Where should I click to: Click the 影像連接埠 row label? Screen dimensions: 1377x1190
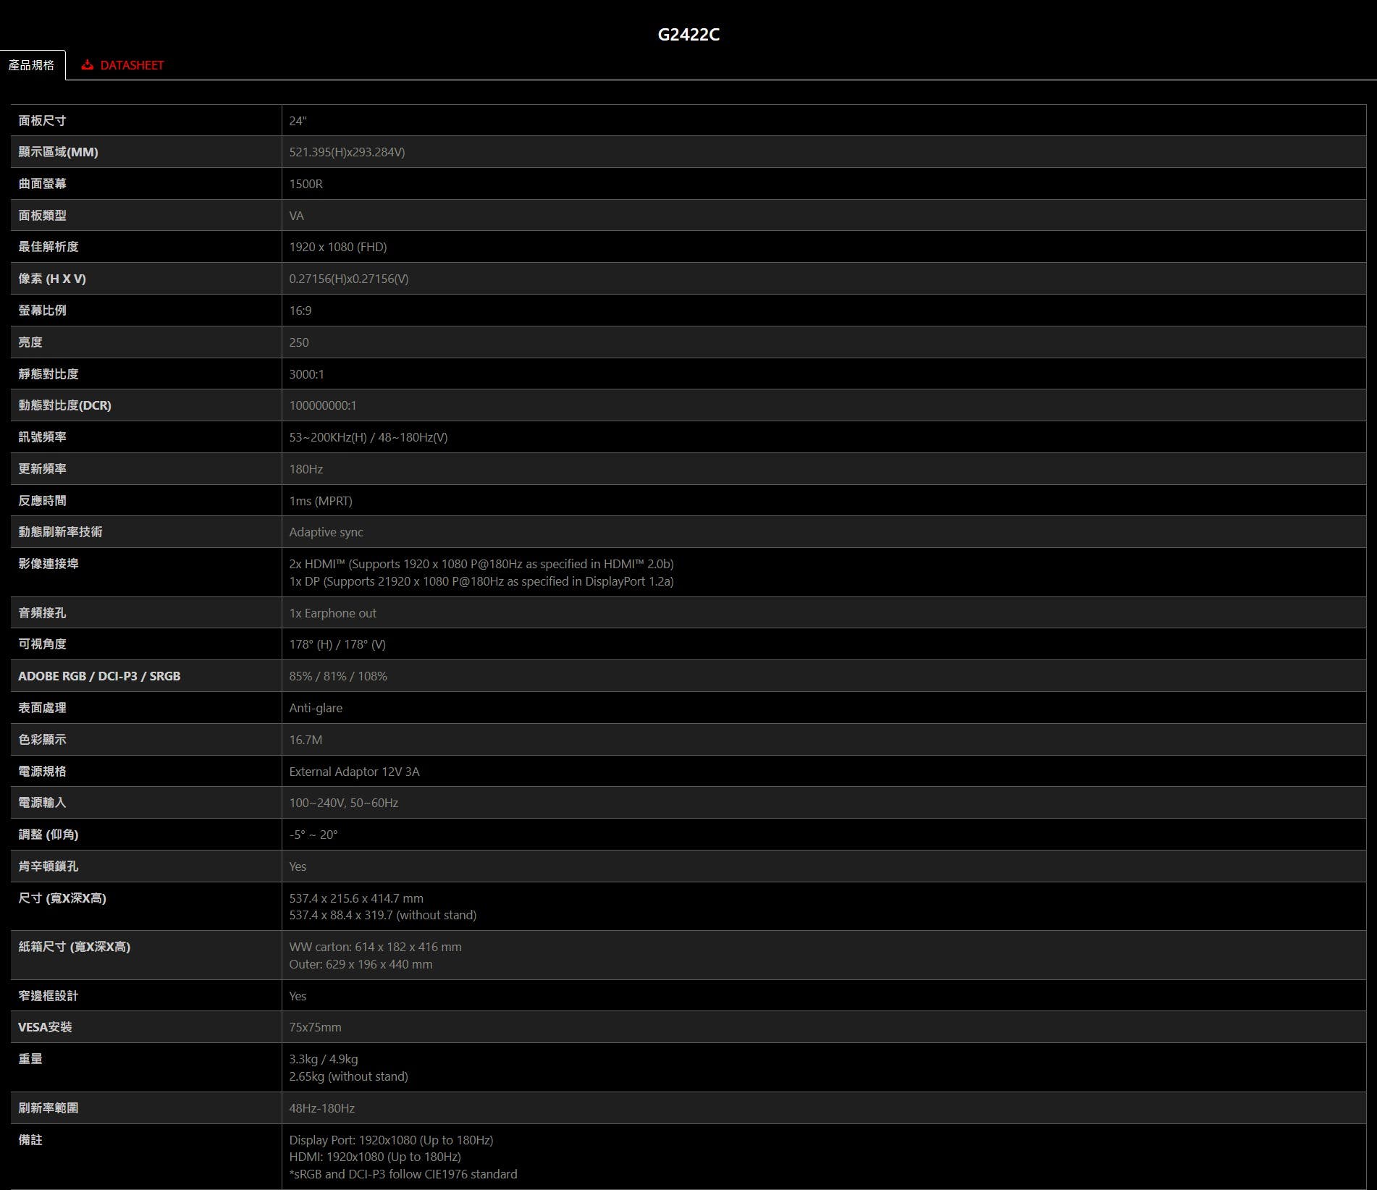pos(48,564)
